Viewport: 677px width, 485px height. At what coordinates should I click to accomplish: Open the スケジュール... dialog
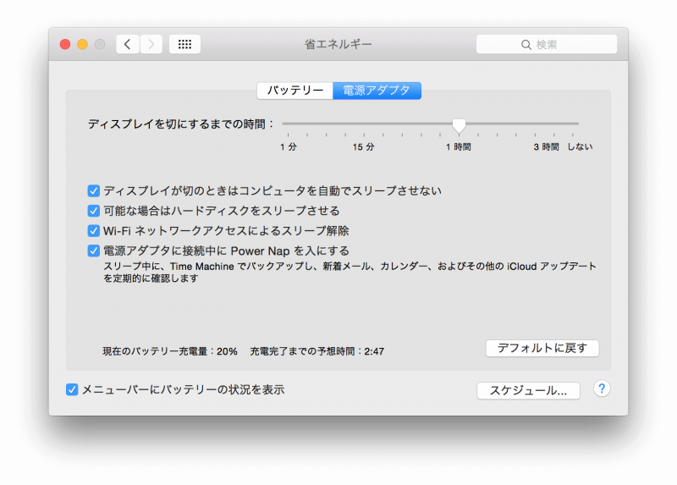(528, 390)
